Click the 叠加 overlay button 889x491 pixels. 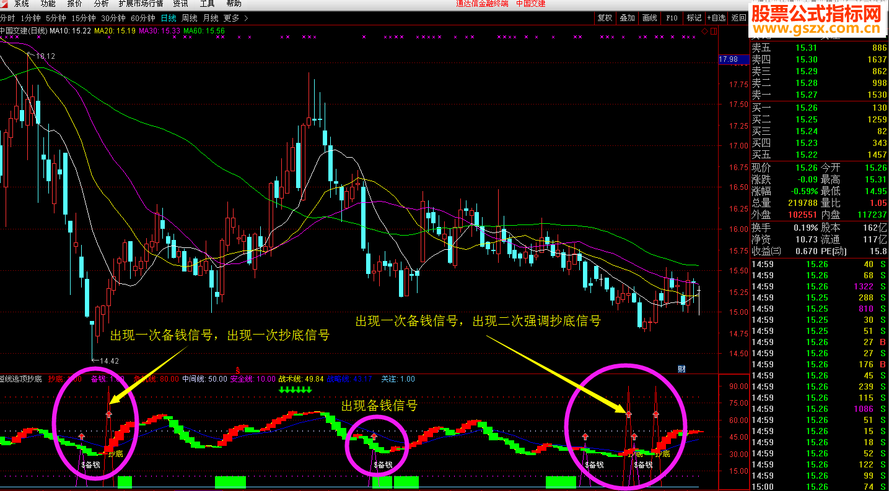627,19
